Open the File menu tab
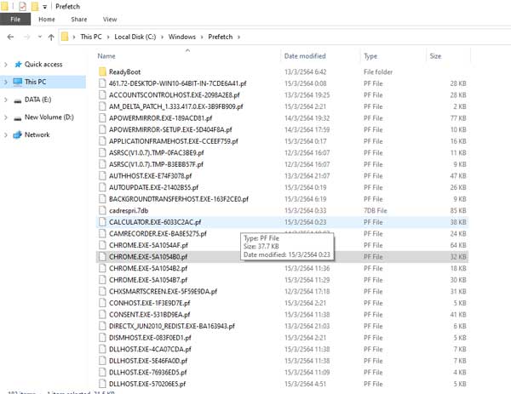Image resolution: width=511 pixels, height=394 pixels. click(15, 19)
